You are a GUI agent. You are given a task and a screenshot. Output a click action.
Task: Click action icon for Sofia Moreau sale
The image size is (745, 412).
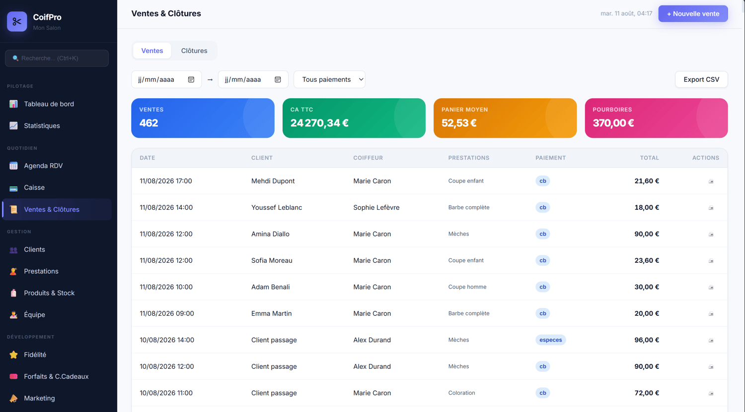(x=711, y=261)
